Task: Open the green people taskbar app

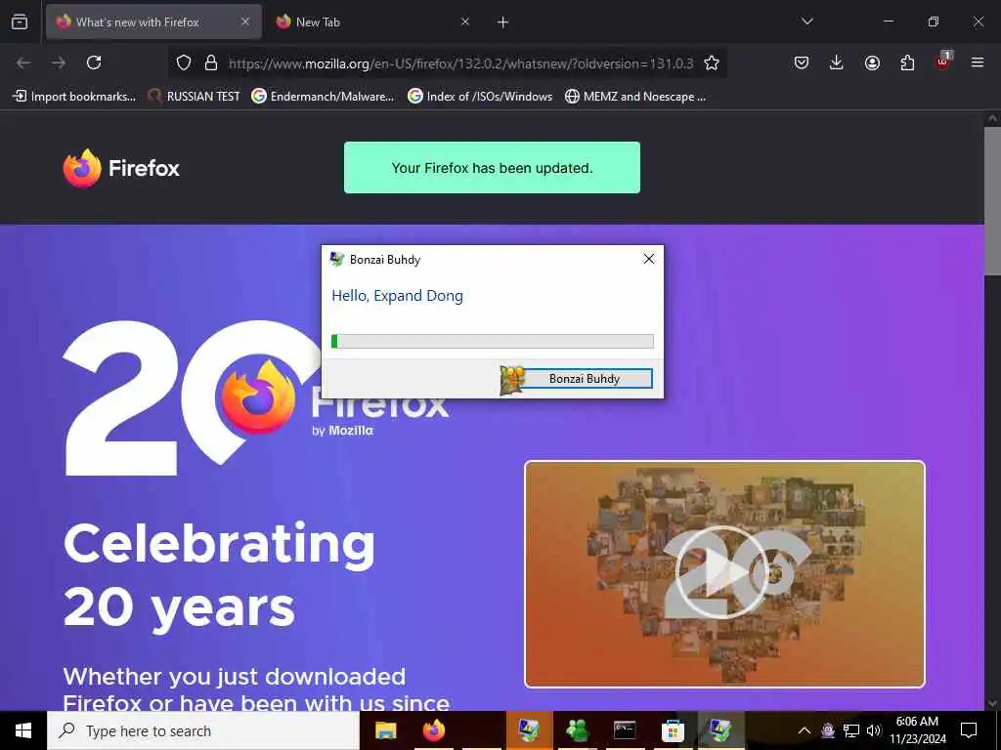Action: tap(577, 730)
